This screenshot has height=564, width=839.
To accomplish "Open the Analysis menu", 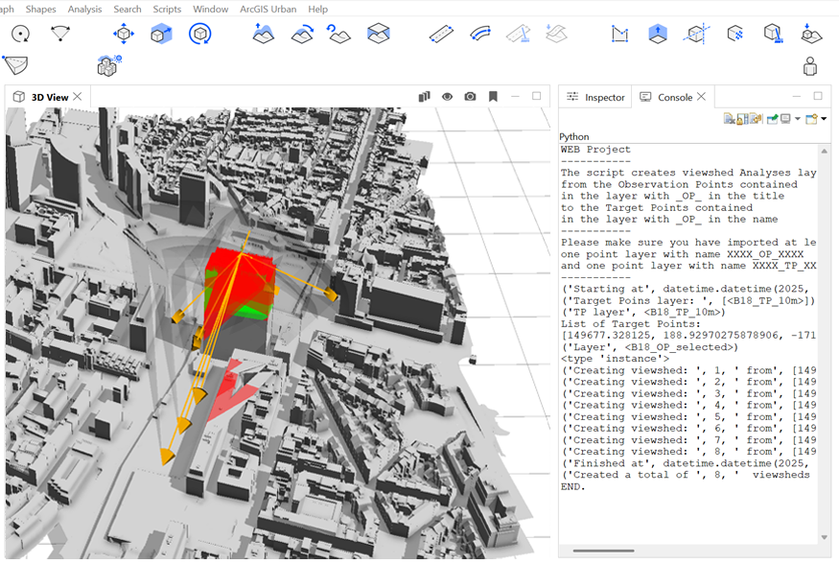I will tap(84, 9).
